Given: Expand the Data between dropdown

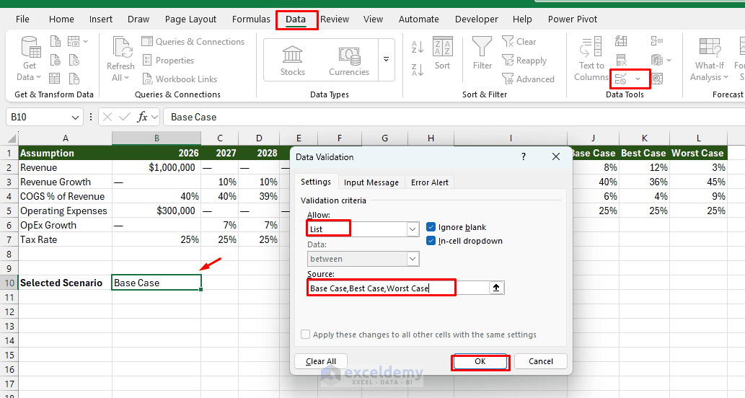Looking at the screenshot, I should click(x=413, y=259).
